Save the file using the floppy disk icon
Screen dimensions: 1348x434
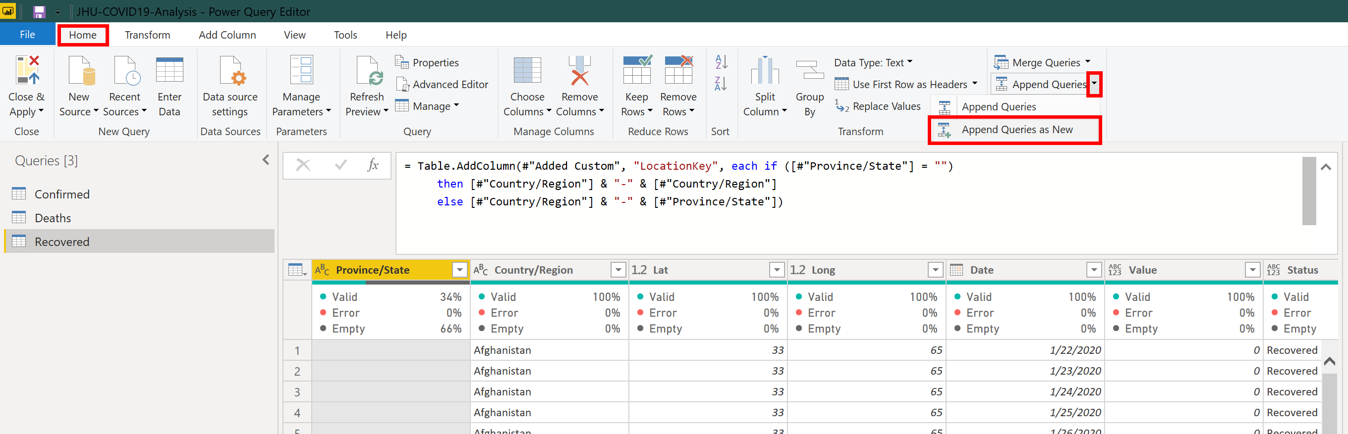pos(39,11)
